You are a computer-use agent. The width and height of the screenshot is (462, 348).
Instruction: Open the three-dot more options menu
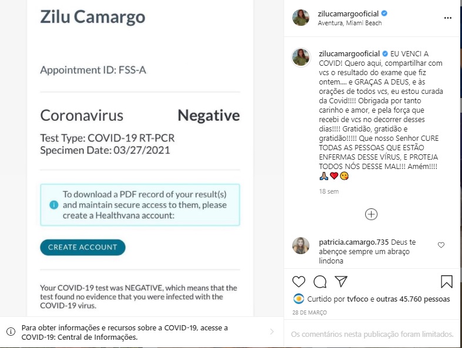(448, 18)
